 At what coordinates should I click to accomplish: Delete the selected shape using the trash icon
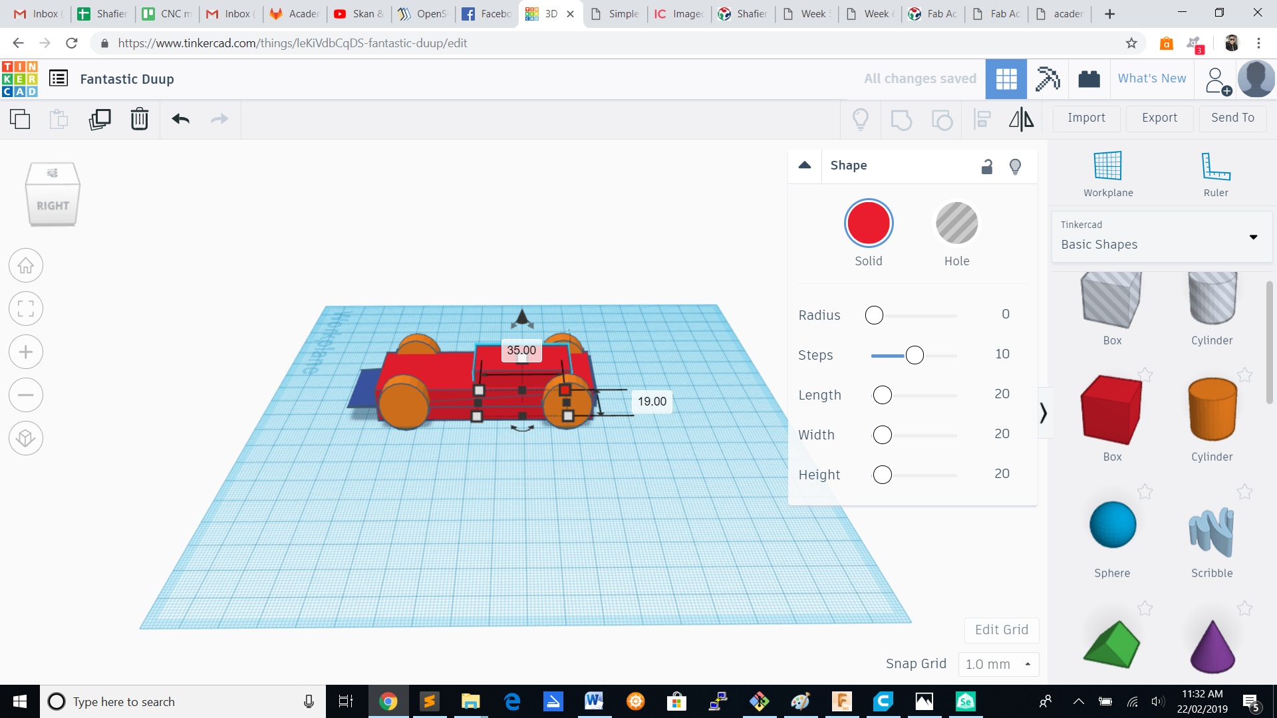(139, 119)
